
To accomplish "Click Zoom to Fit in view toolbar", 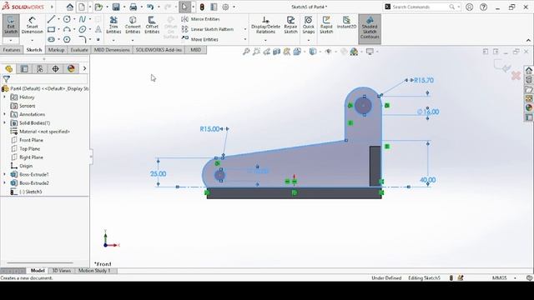I will point(246,52).
